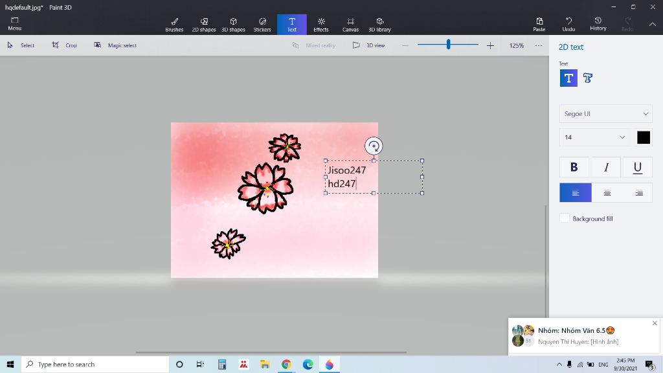Zoom out with the minus button
This screenshot has width=663, height=373.
[405, 45]
